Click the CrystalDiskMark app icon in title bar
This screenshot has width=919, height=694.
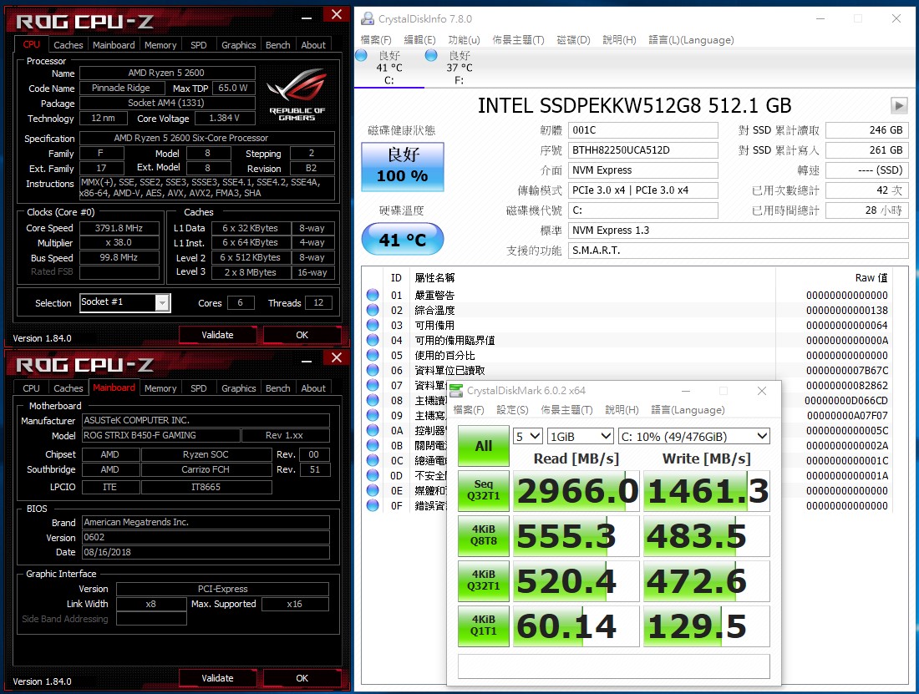(456, 391)
